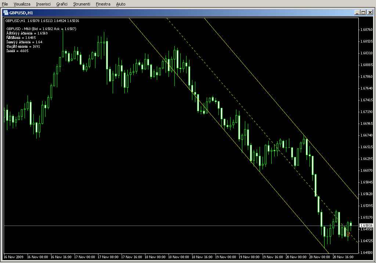Click the 18 Nov 00:00 time label

coord(155,257)
